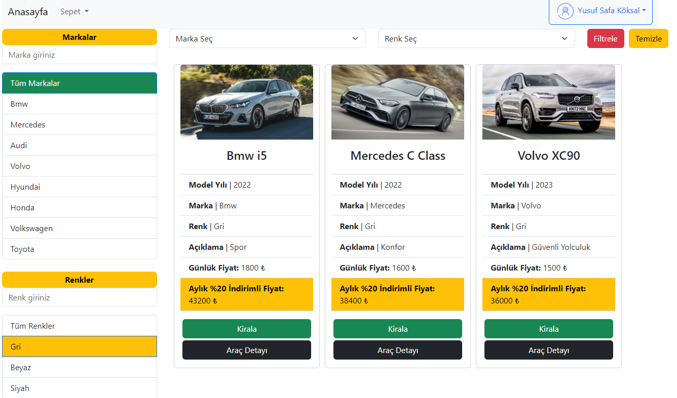Click the Mercedes C Class car photo
677x398 pixels.
coord(398,102)
